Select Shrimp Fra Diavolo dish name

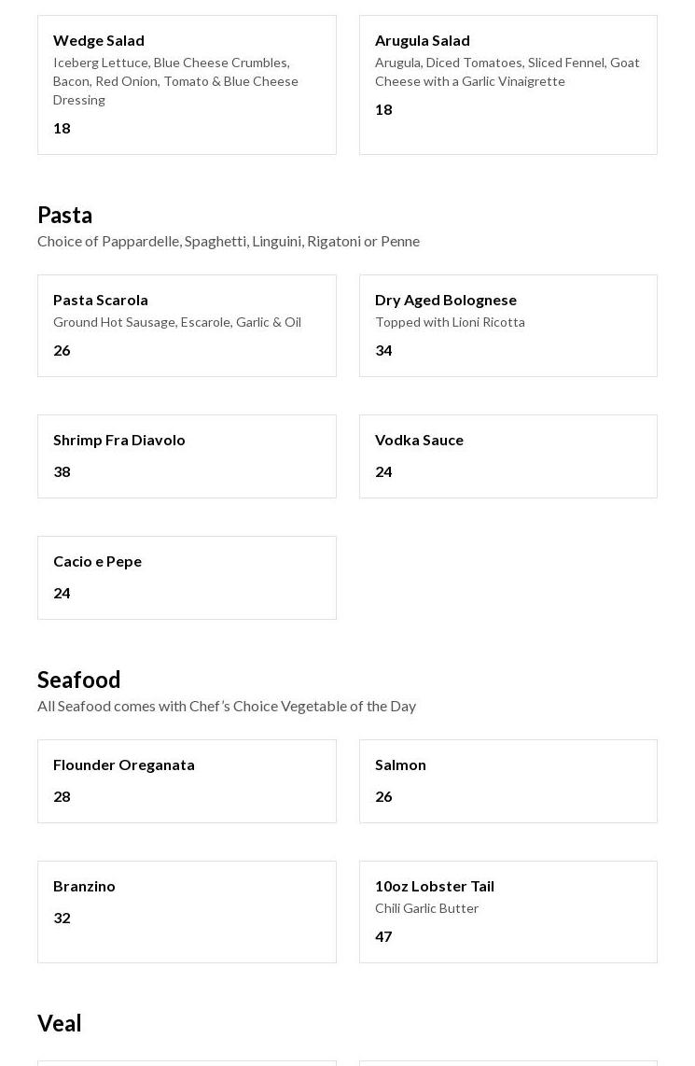pyautogui.click(x=119, y=440)
